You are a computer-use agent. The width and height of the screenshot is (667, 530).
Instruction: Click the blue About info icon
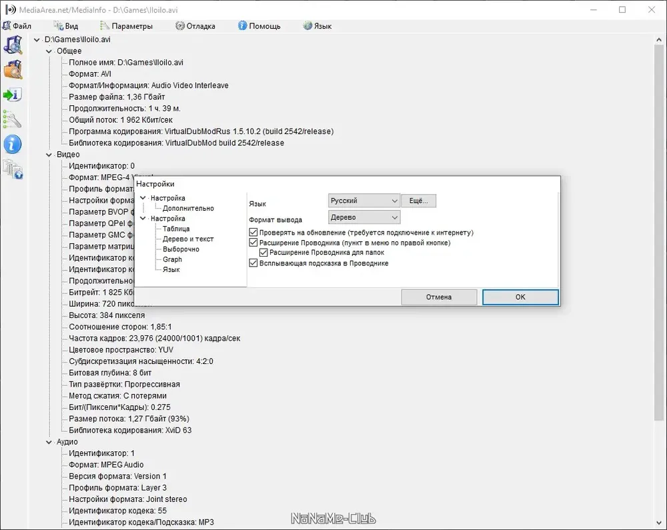(12, 145)
